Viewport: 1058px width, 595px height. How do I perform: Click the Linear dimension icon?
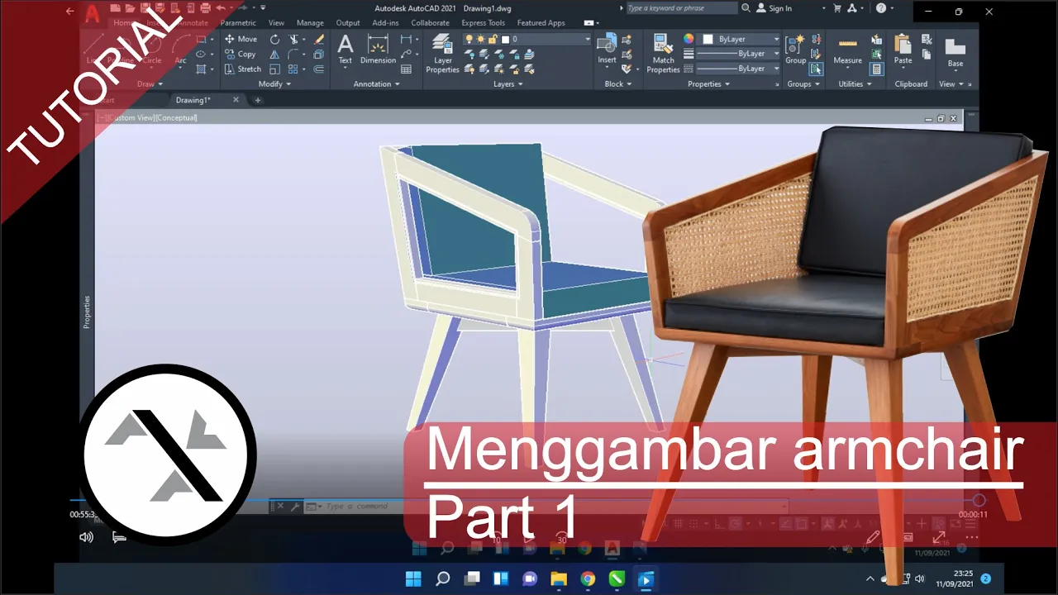coord(406,39)
